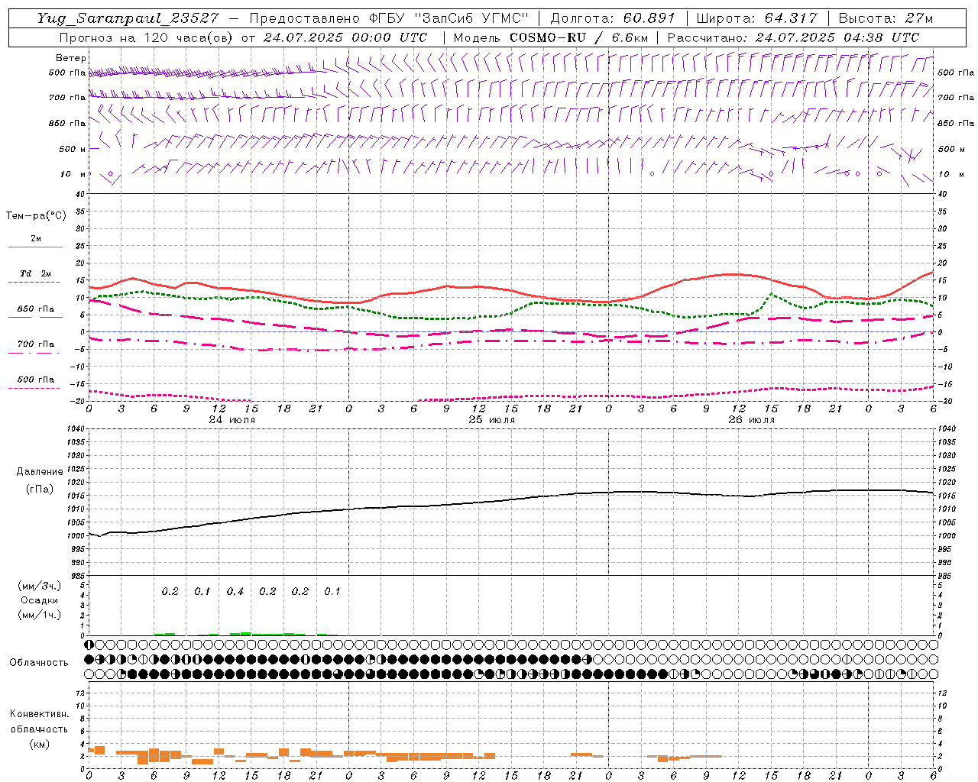Click the Td 2м legend entry
The width and height of the screenshot is (978, 782).
coord(36,273)
